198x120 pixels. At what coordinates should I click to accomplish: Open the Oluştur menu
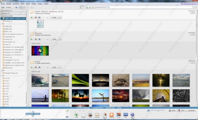[x=34, y=4]
